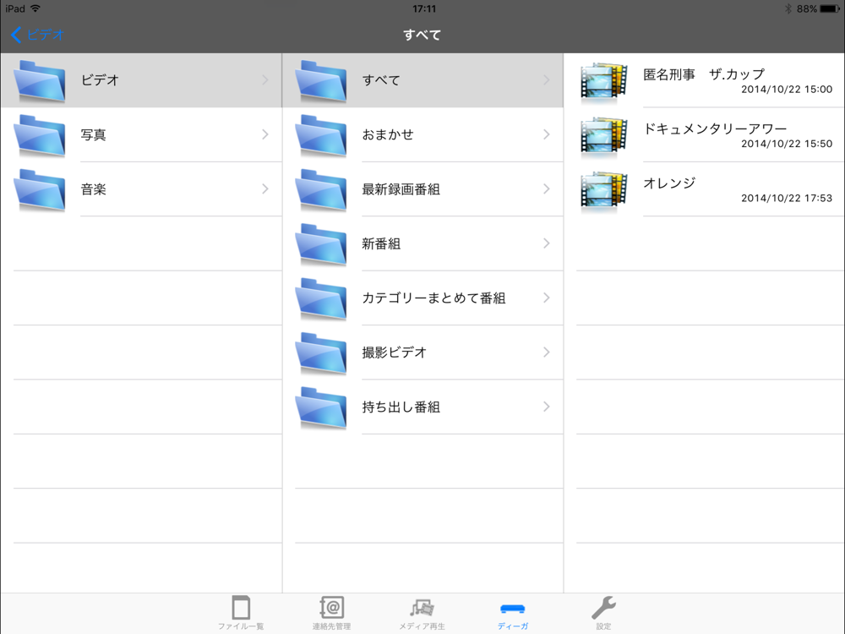The height and width of the screenshot is (634, 845).
Task: Select the ビデオ folder in left column
Action: click(x=141, y=80)
